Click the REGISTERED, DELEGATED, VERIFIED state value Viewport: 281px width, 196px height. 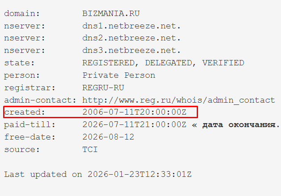click(x=163, y=63)
